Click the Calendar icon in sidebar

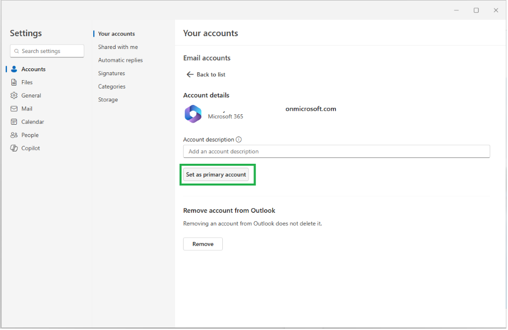pos(14,122)
